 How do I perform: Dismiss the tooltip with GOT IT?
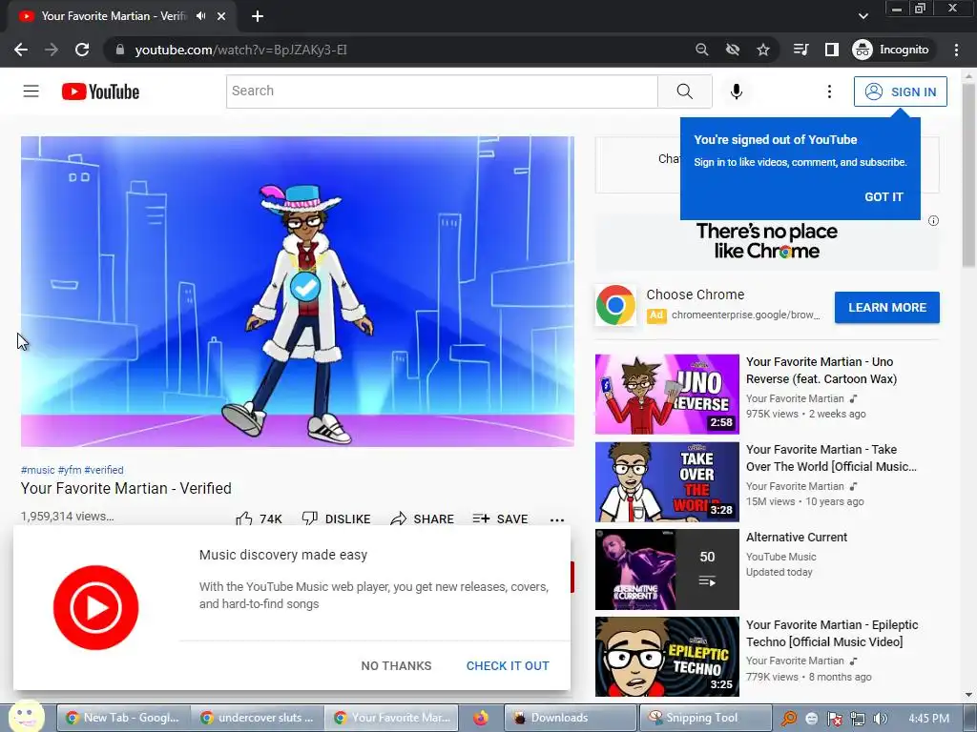[883, 196]
